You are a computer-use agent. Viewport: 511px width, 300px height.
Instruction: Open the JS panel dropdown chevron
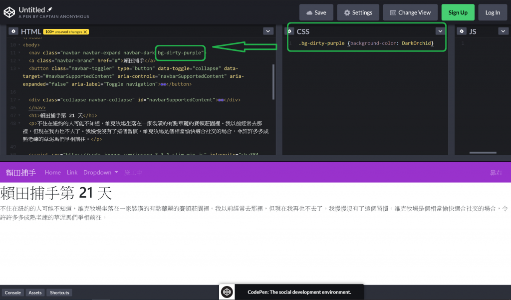click(503, 31)
